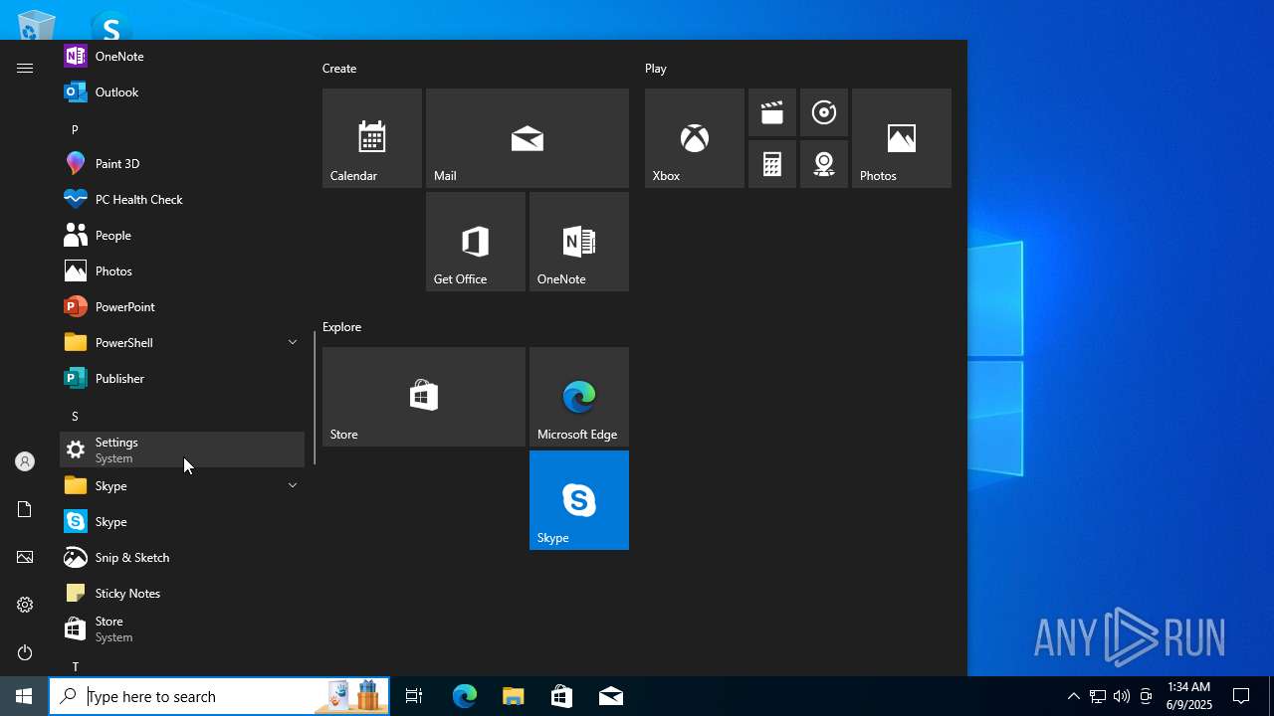The image size is (1274, 716).
Task: Open the Camera small tile
Action: 824,164
